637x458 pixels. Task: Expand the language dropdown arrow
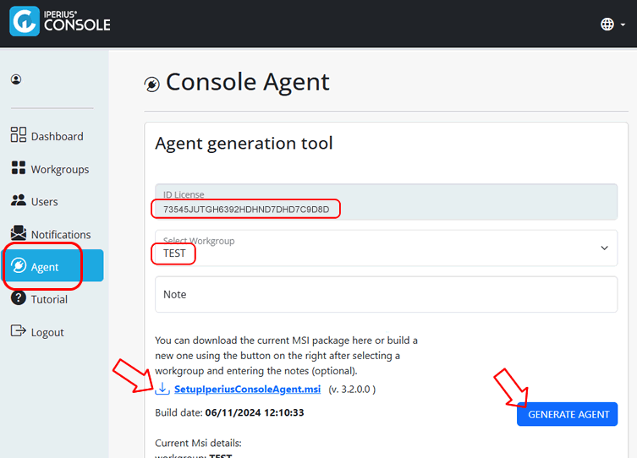coord(623,25)
